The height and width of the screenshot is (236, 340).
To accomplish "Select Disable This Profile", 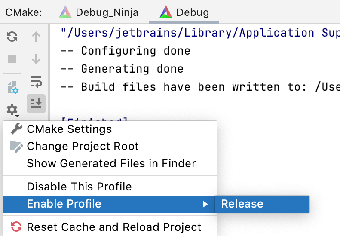I will tap(79, 187).
